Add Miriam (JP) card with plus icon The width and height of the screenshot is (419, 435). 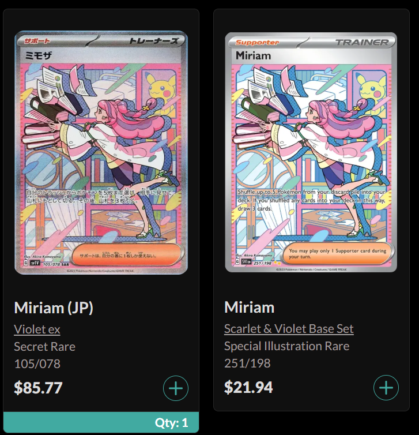click(176, 388)
